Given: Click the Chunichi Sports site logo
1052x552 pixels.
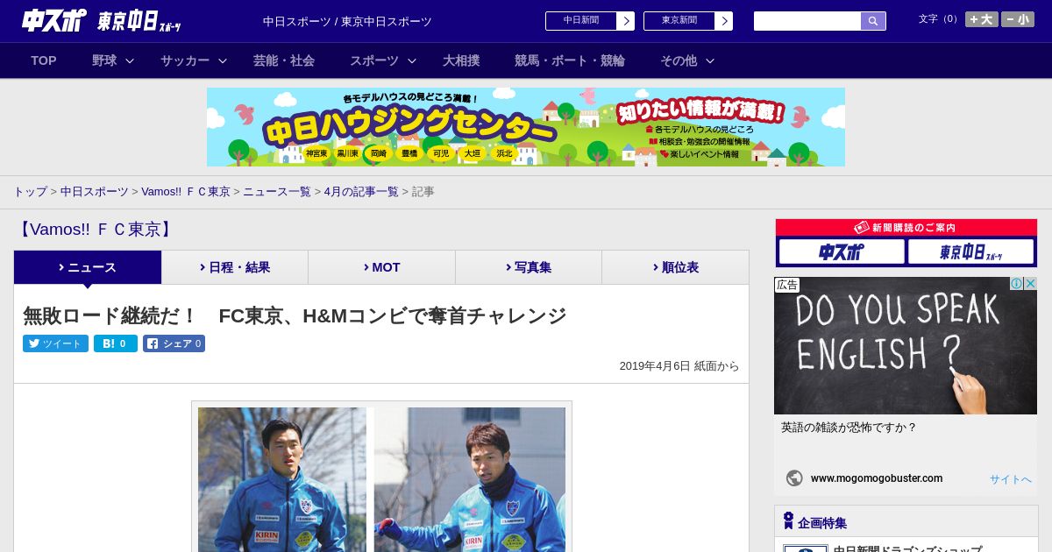Looking at the screenshot, I should (x=53, y=20).
